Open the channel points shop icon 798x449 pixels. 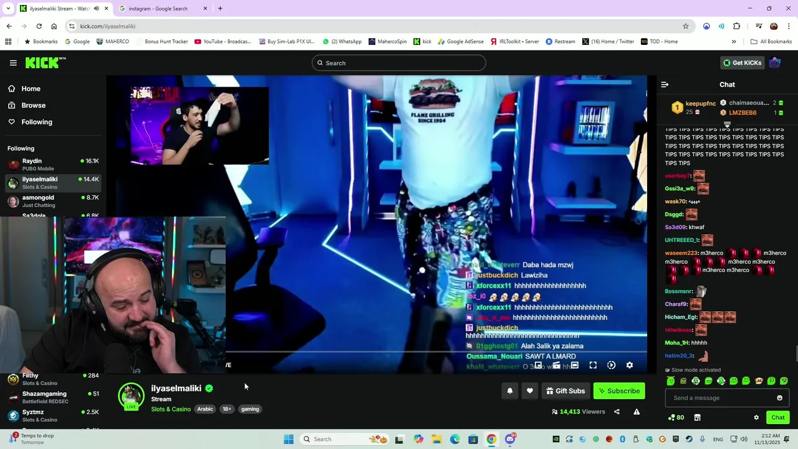tap(697, 418)
